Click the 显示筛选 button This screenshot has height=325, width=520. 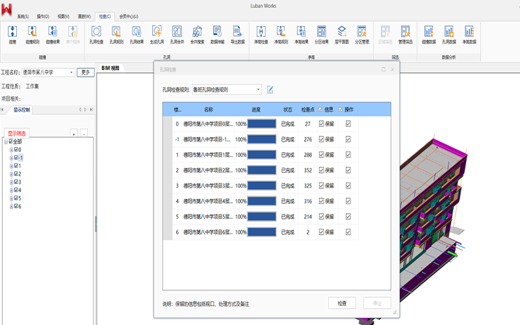(x=17, y=133)
